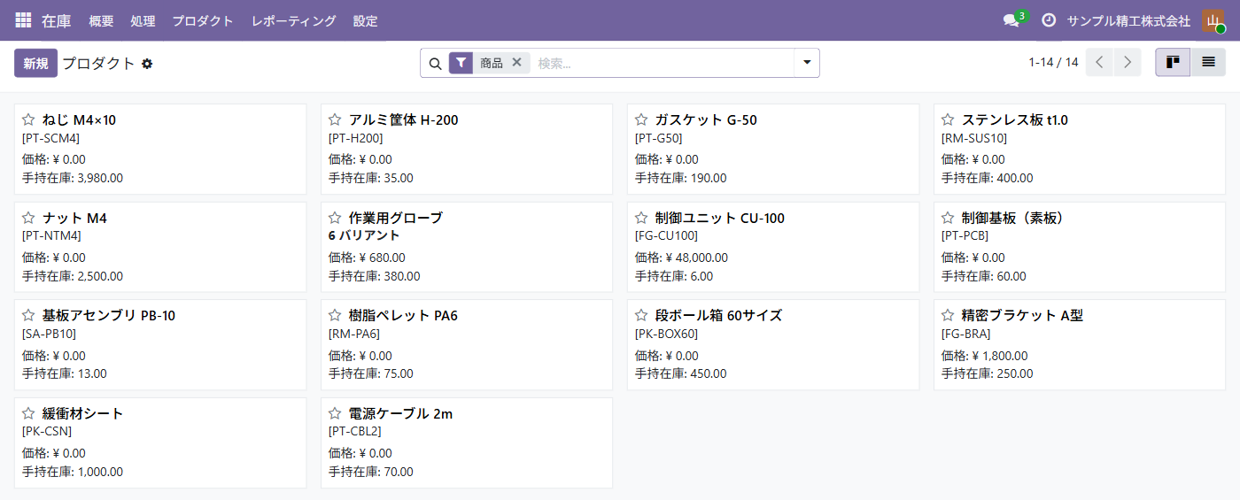
Task: Open the 作業用グローブ product card
Action: (x=467, y=247)
